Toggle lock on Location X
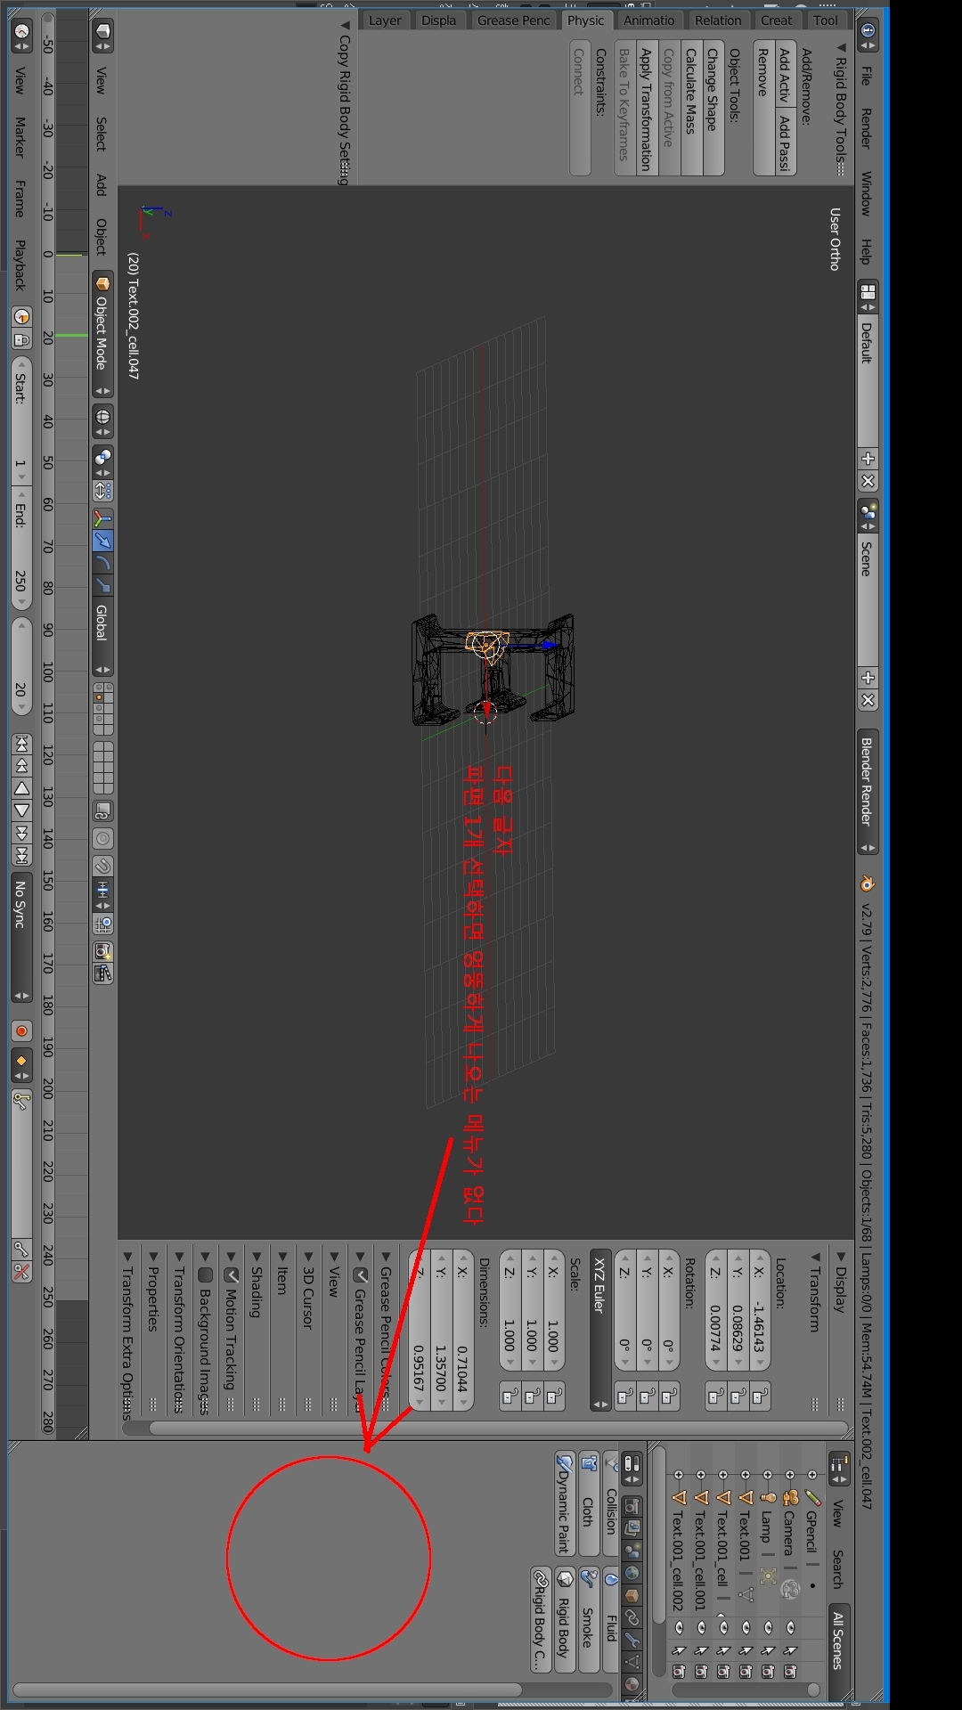This screenshot has height=1710, width=962. 760,1396
